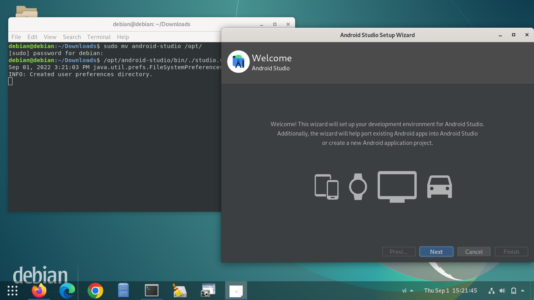Open the View menu in Terminal

[50, 37]
